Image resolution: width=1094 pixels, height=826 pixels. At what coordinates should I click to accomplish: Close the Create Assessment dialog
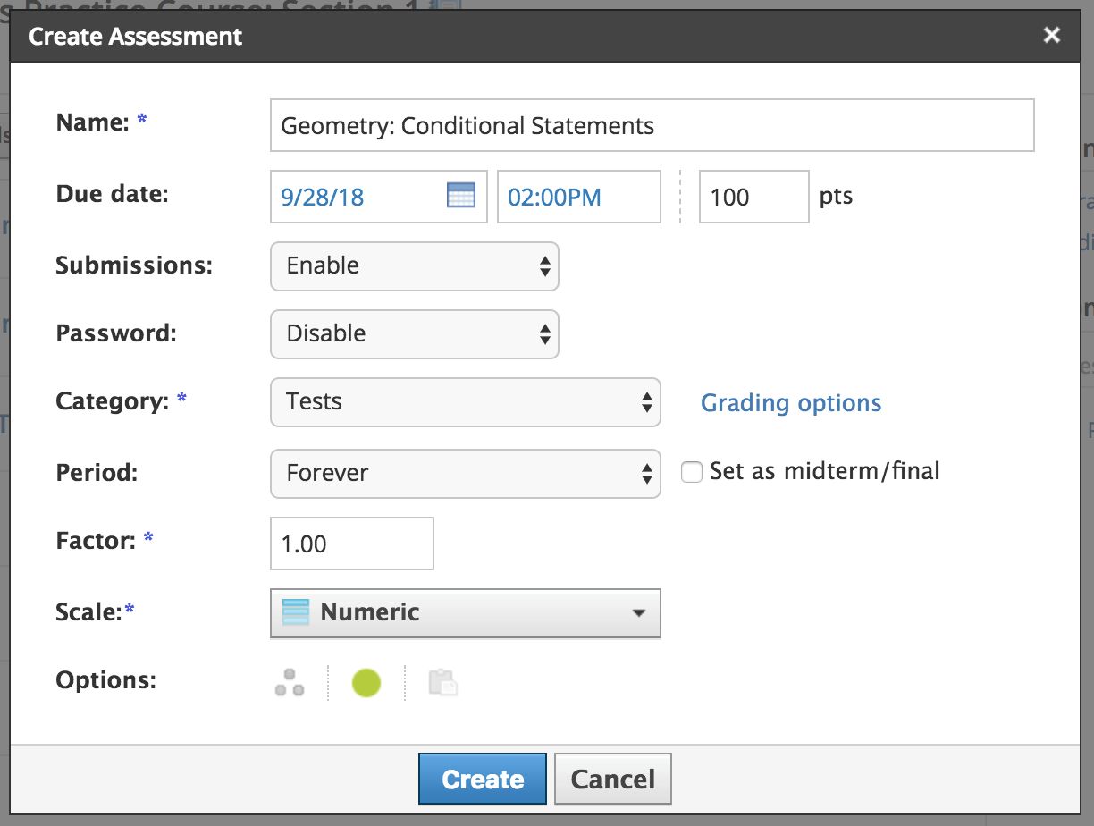pos(1052,36)
